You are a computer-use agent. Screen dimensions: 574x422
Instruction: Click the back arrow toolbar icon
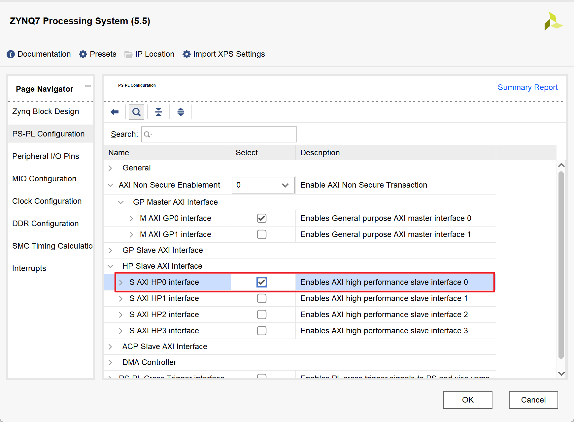click(x=115, y=112)
